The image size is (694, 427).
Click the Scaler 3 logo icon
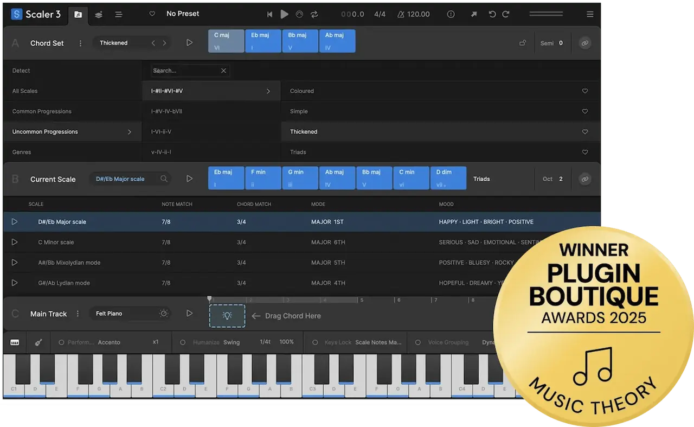tap(16, 14)
